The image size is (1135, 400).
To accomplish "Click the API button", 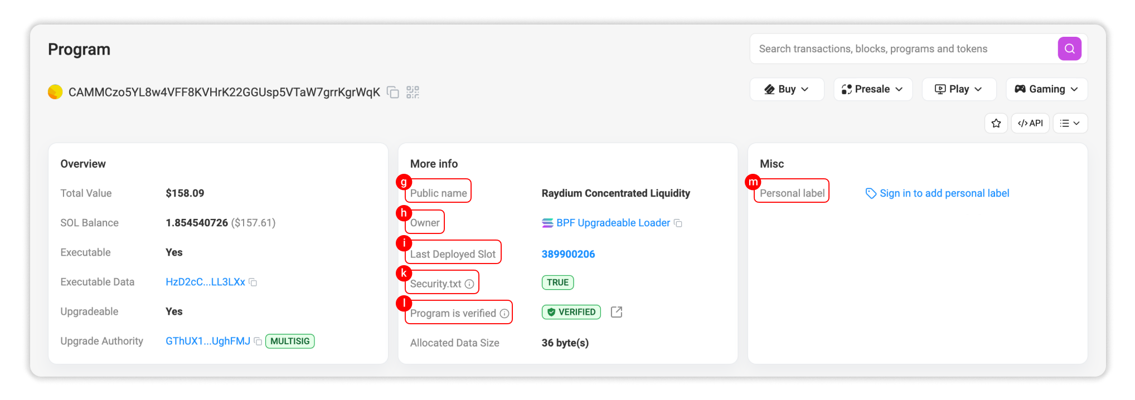I will (x=1030, y=123).
